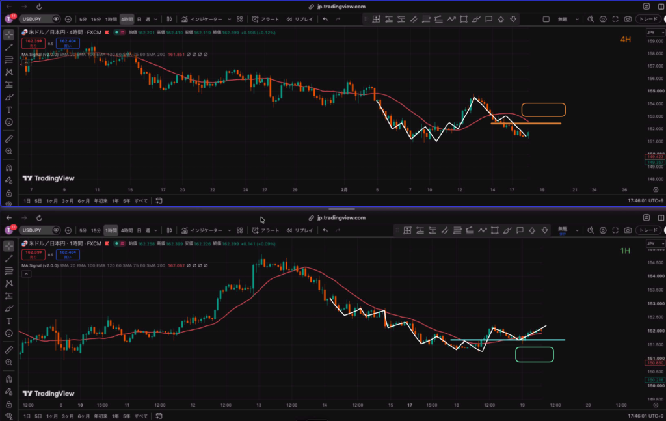Open the layout select square icon in the top window
Screen dimensions: 666x421
(x=546, y=19)
